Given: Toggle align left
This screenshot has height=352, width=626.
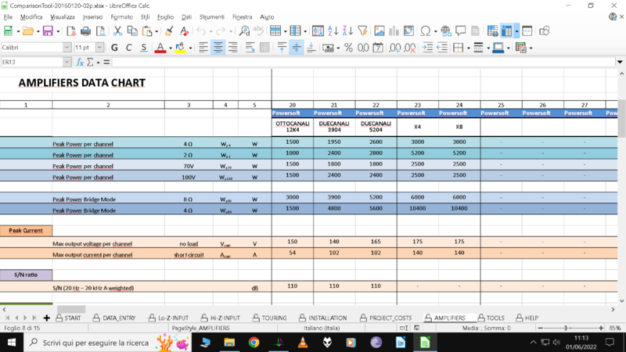Looking at the screenshot, I should click(203, 48).
